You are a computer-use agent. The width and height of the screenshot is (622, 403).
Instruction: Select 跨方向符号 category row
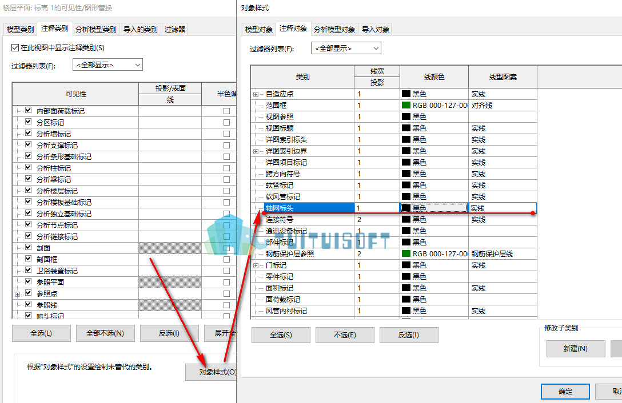click(x=283, y=174)
